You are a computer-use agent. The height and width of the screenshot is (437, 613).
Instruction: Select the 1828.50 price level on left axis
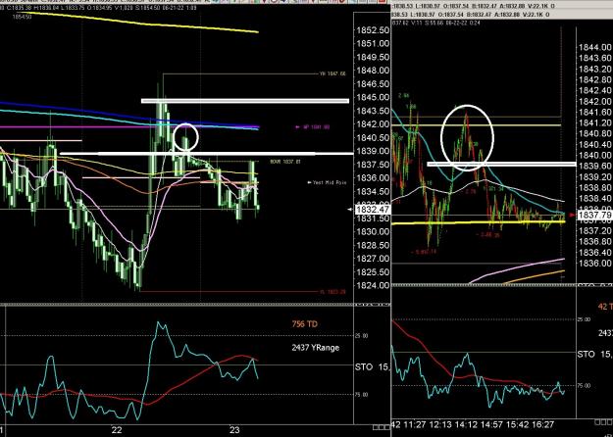pos(373,245)
